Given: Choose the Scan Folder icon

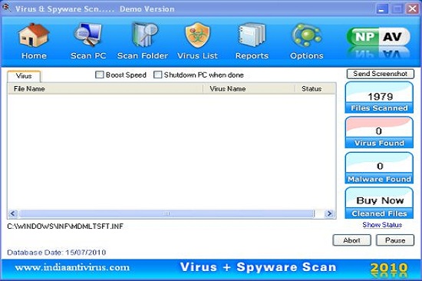Looking at the screenshot, I should (144, 35).
